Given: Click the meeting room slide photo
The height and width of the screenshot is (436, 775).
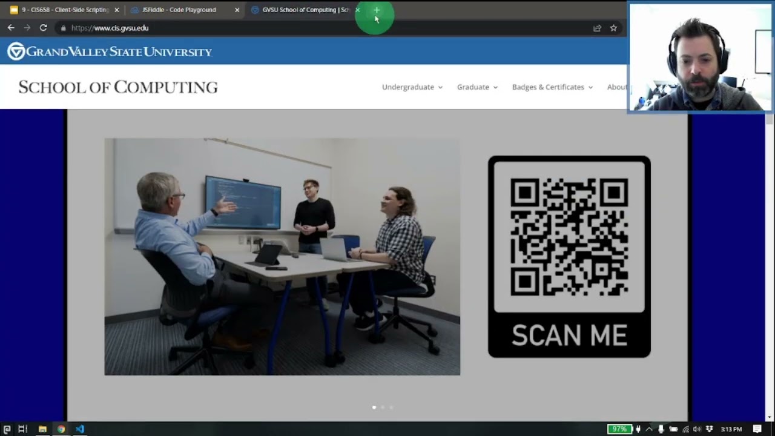Looking at the screenshot, I should point(282,257).
